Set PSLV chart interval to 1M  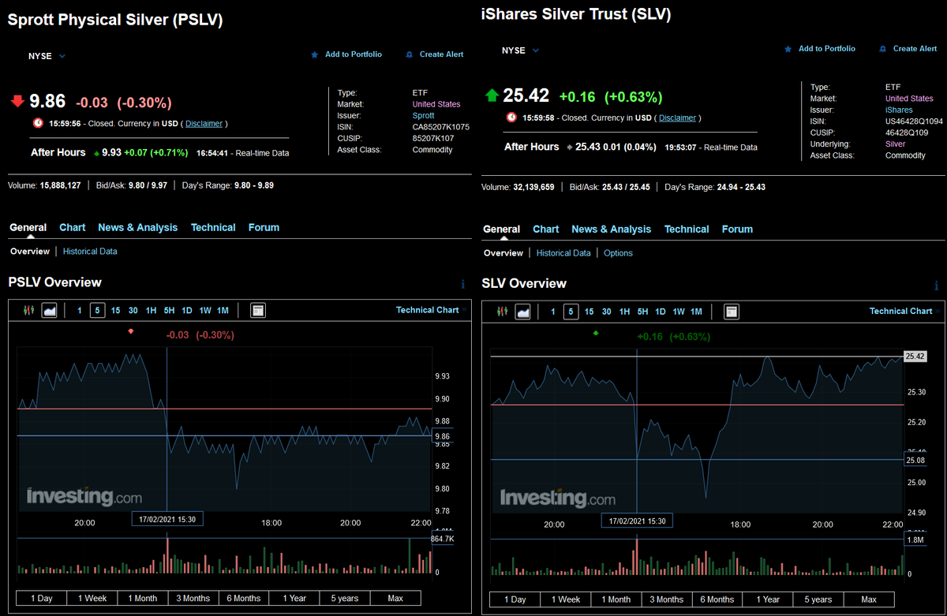(x=223, y=311)
